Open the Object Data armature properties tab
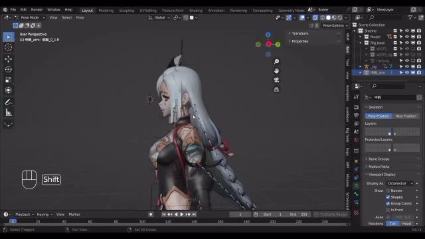The image size is (425, 239). [357, 186]
